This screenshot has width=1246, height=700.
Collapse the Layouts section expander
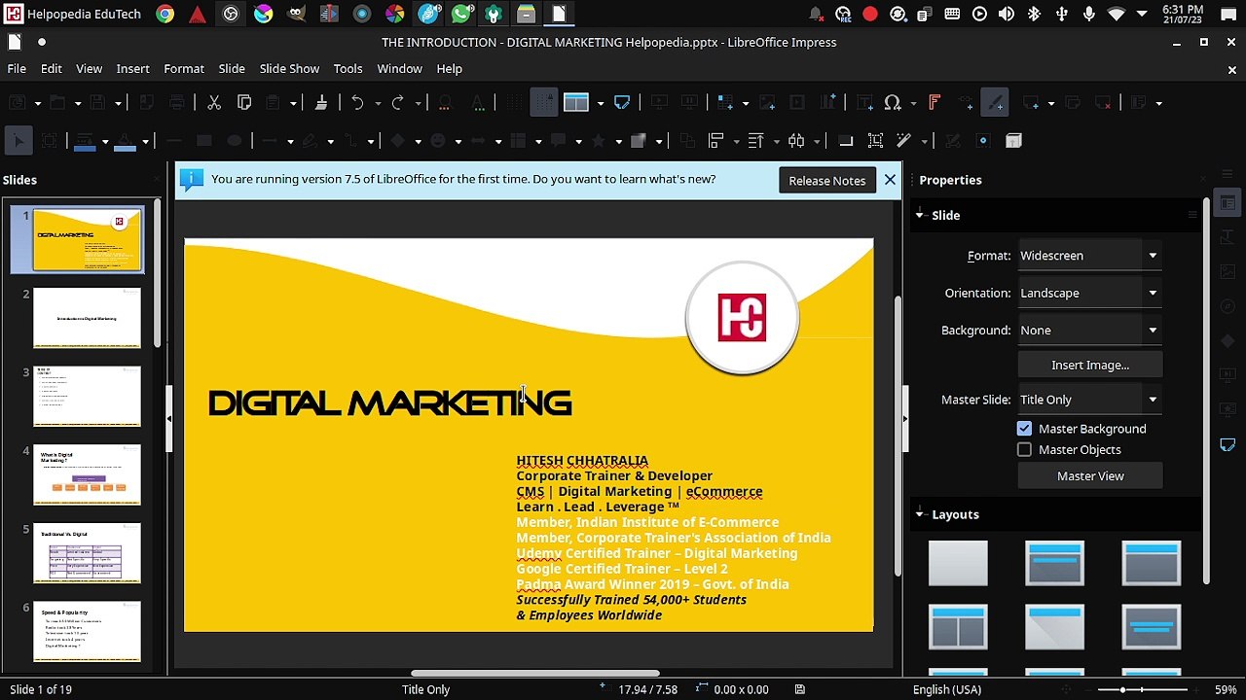919,514
